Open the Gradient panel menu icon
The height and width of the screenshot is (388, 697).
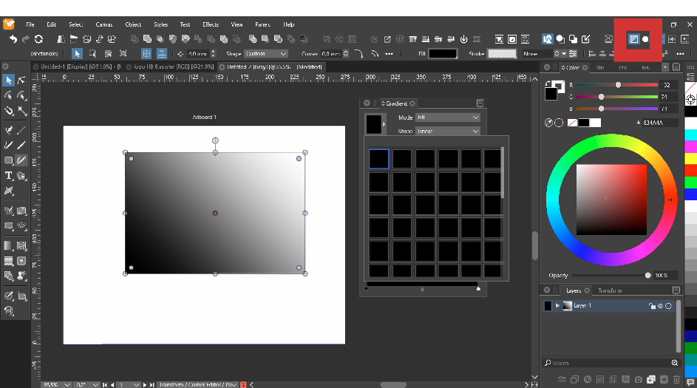click(x=480, y=103)
